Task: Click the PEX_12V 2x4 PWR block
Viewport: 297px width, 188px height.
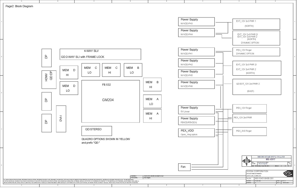Action: [x=249, y=118]
